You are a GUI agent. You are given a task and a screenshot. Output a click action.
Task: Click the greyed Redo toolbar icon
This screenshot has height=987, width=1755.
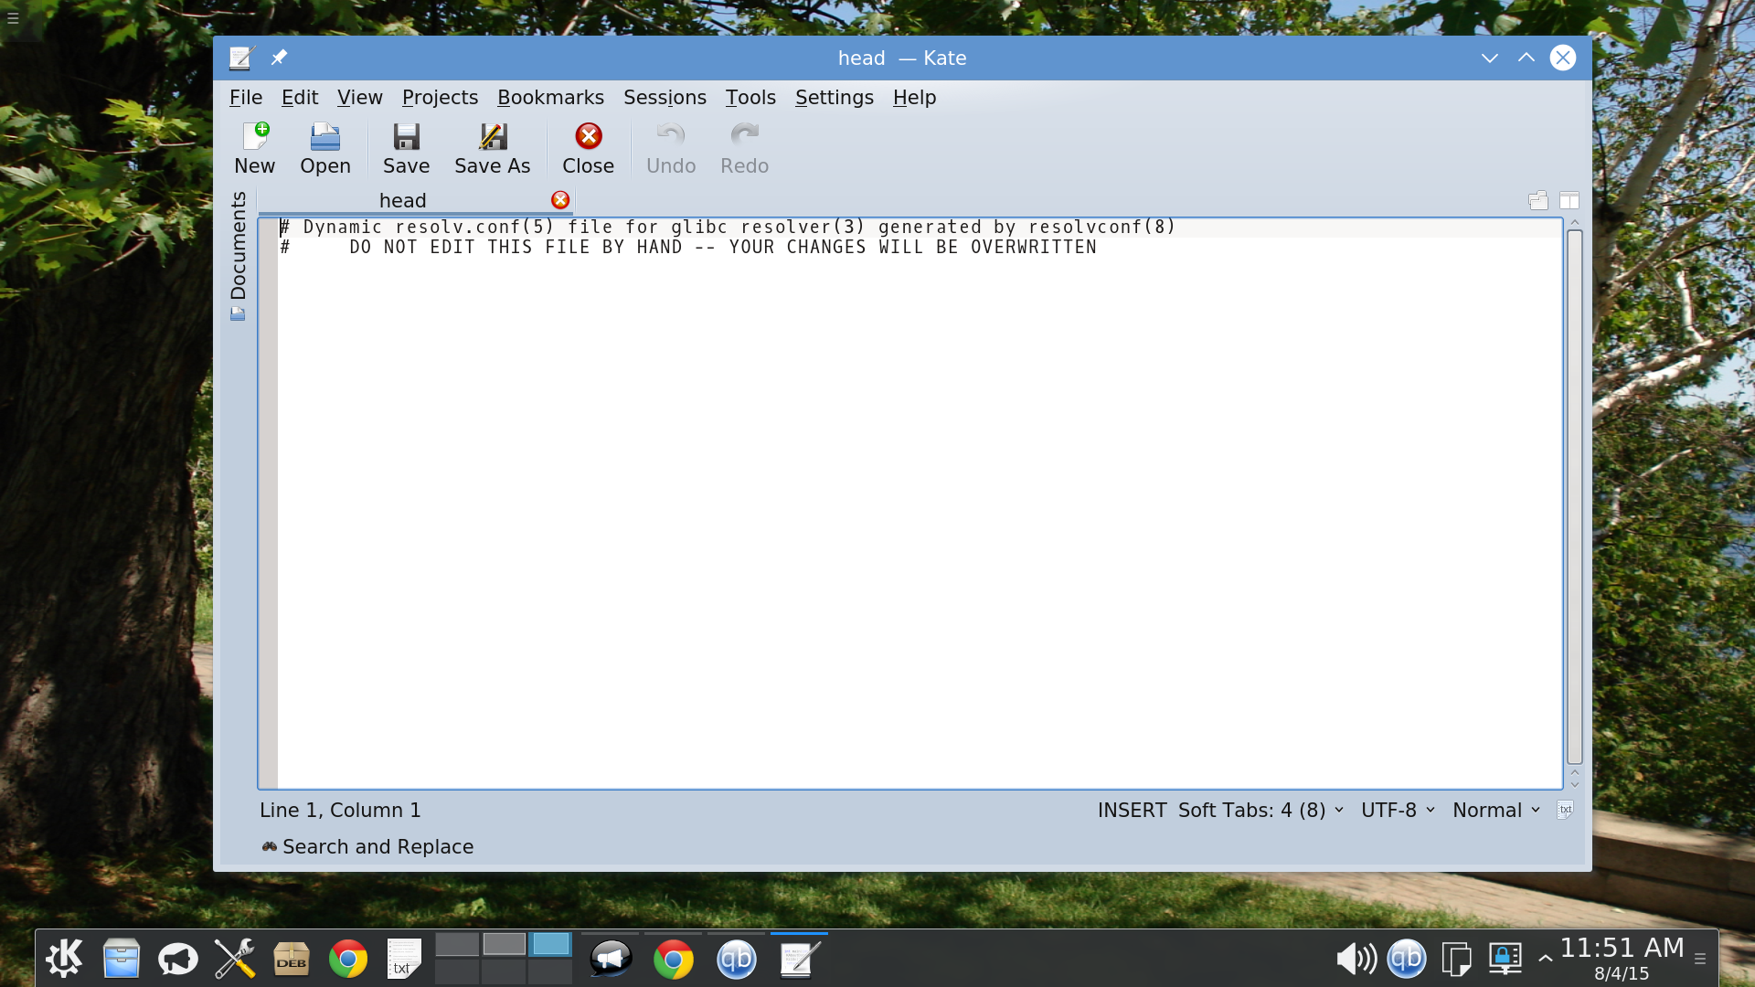pos(744,148)
